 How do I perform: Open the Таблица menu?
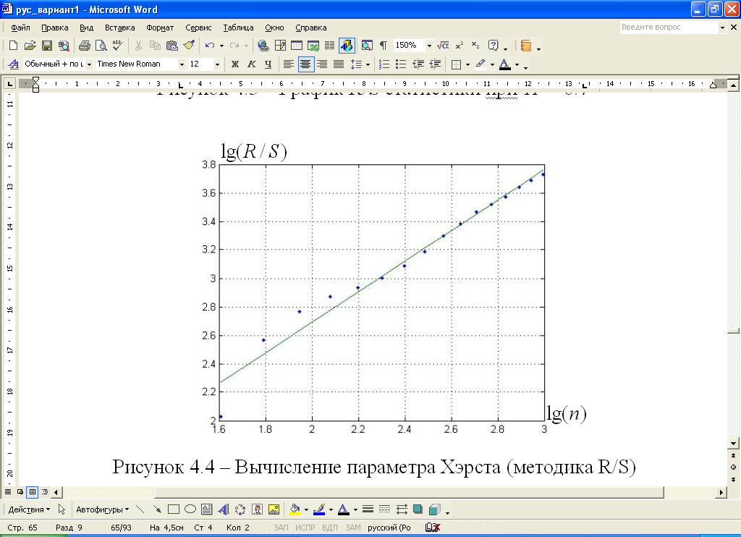[x=238, y=28]
